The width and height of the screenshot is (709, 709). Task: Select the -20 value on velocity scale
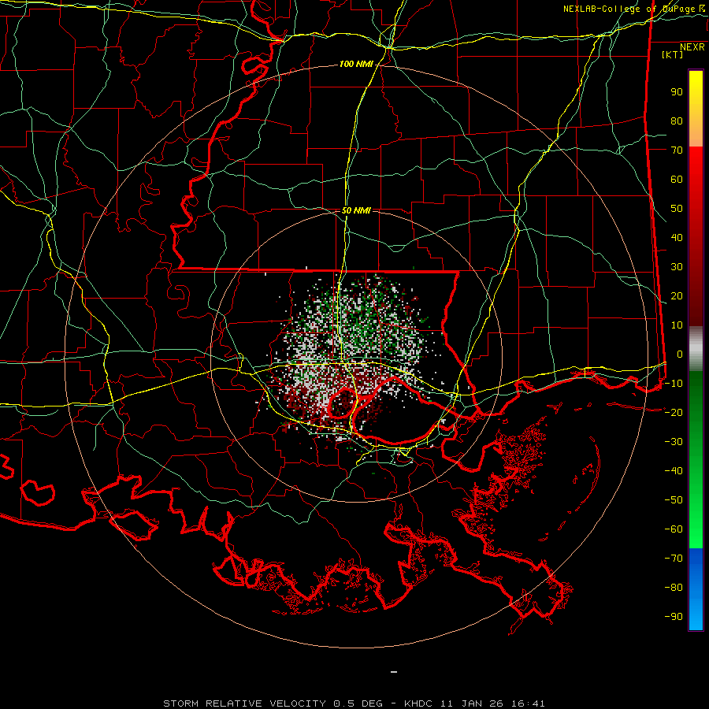(x=674, y=412)
